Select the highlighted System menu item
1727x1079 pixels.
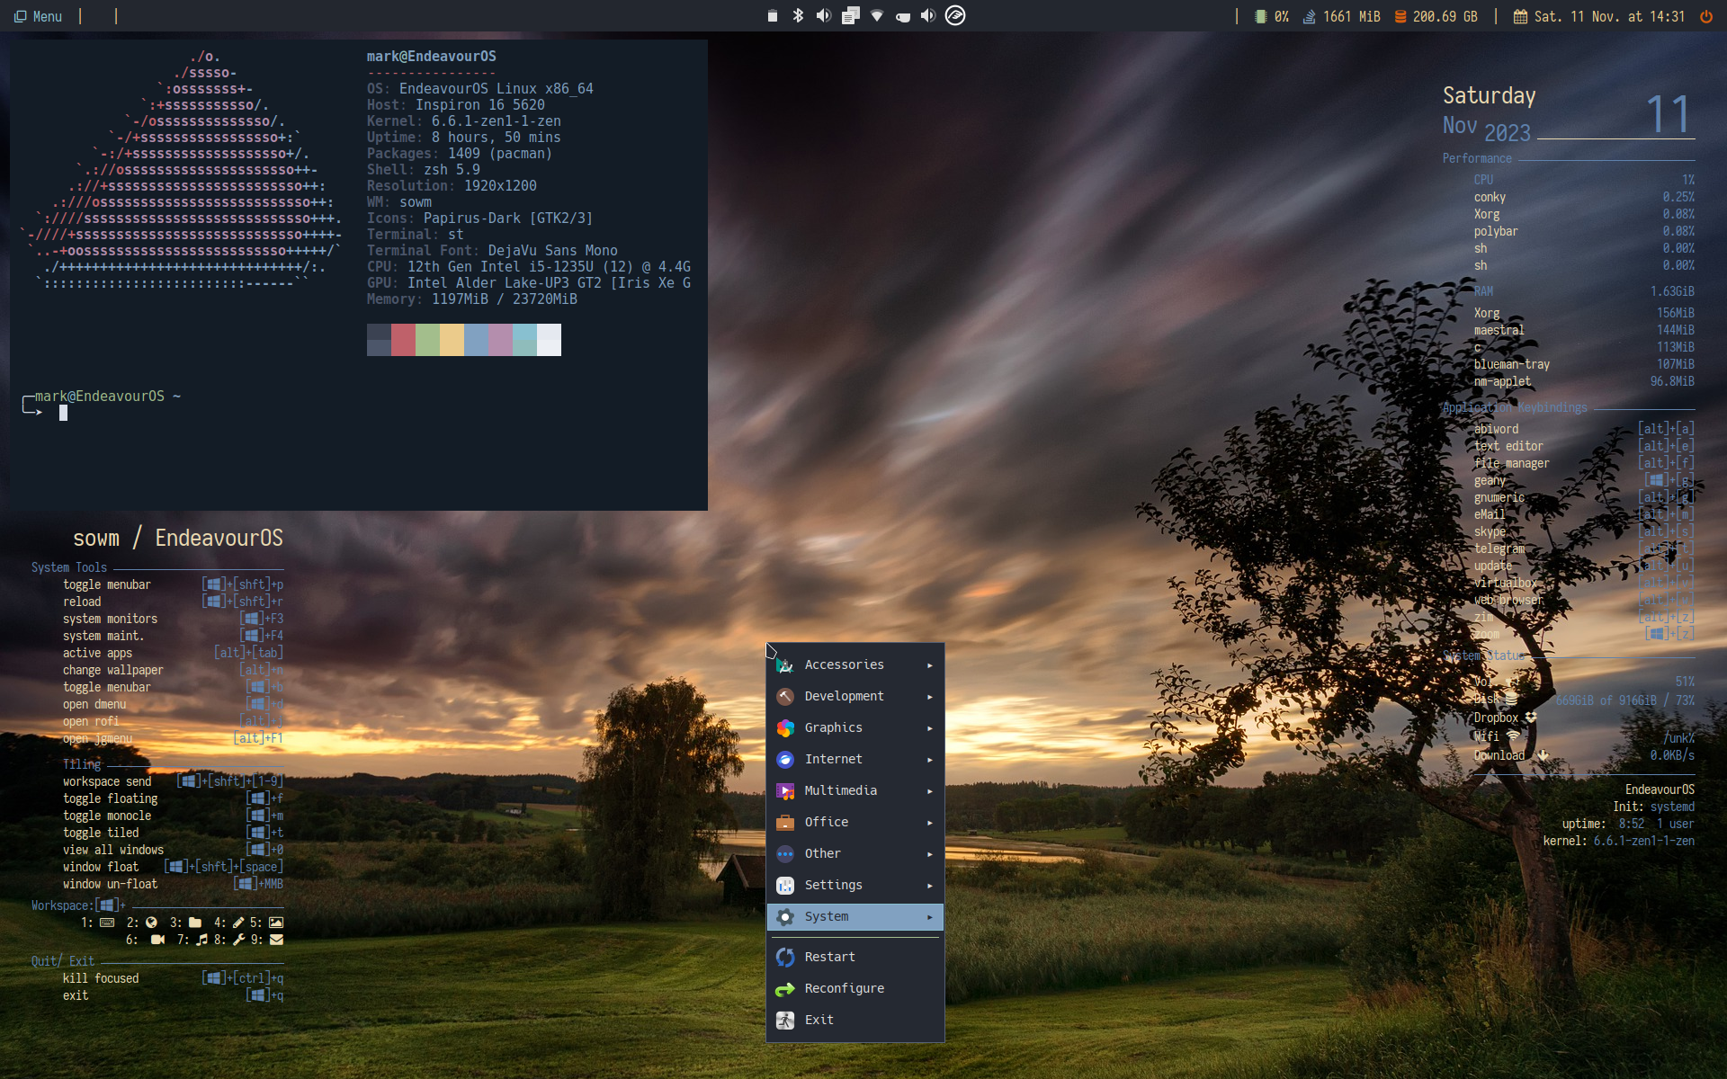click(855, 916)
